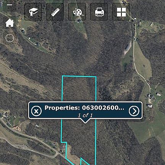Viewport: 165px width, 165px height.
Task: Click the long barn near the dirt road
Action: click(128, 47)
